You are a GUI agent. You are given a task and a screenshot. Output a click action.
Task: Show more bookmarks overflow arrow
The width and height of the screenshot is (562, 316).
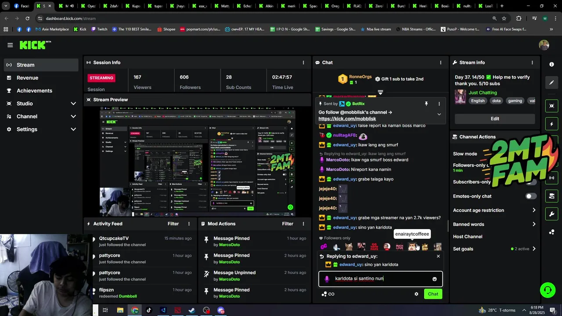pos(551,29)
